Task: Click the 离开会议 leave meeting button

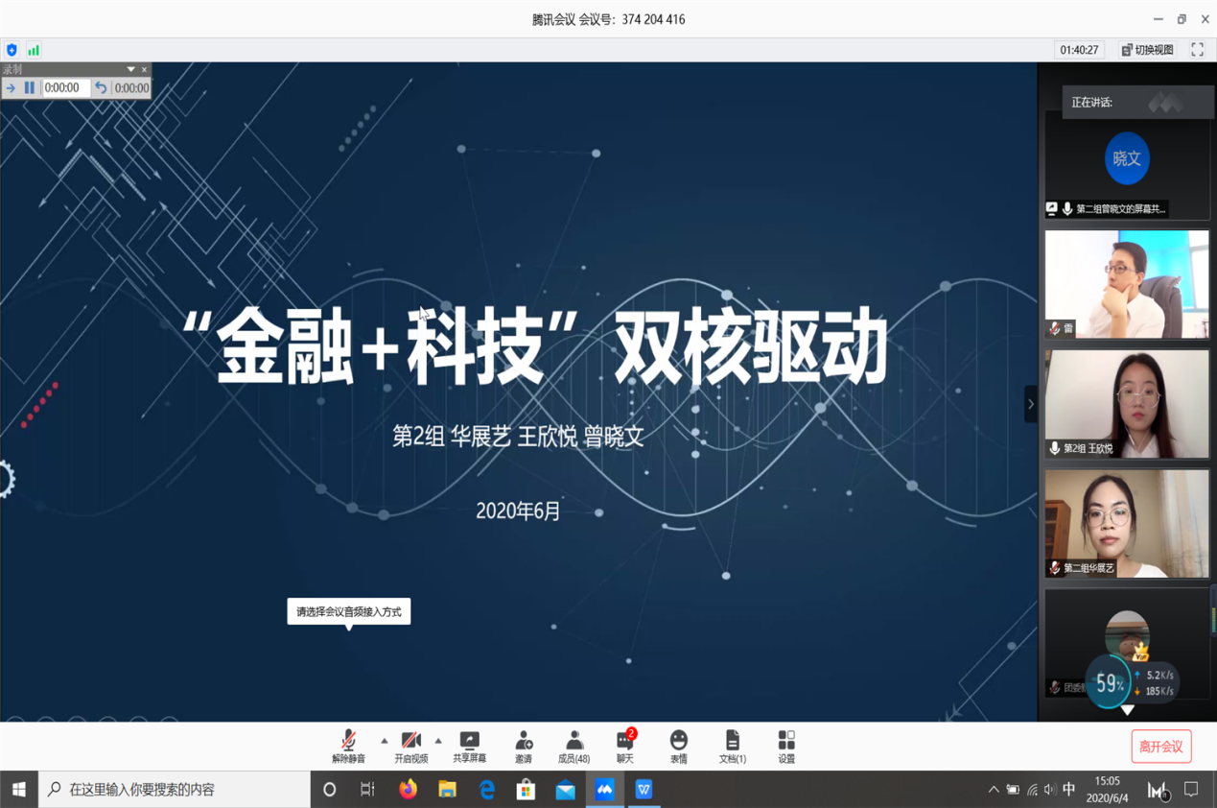Action: click(1160, 747)
